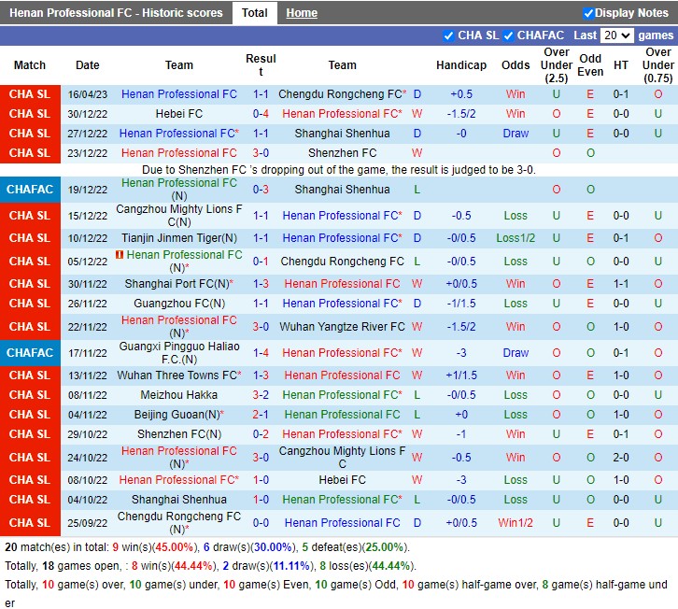Disable the CHAFAC league filter checkbox
Viewport: 678px width, 609px height.
(509, 35)
